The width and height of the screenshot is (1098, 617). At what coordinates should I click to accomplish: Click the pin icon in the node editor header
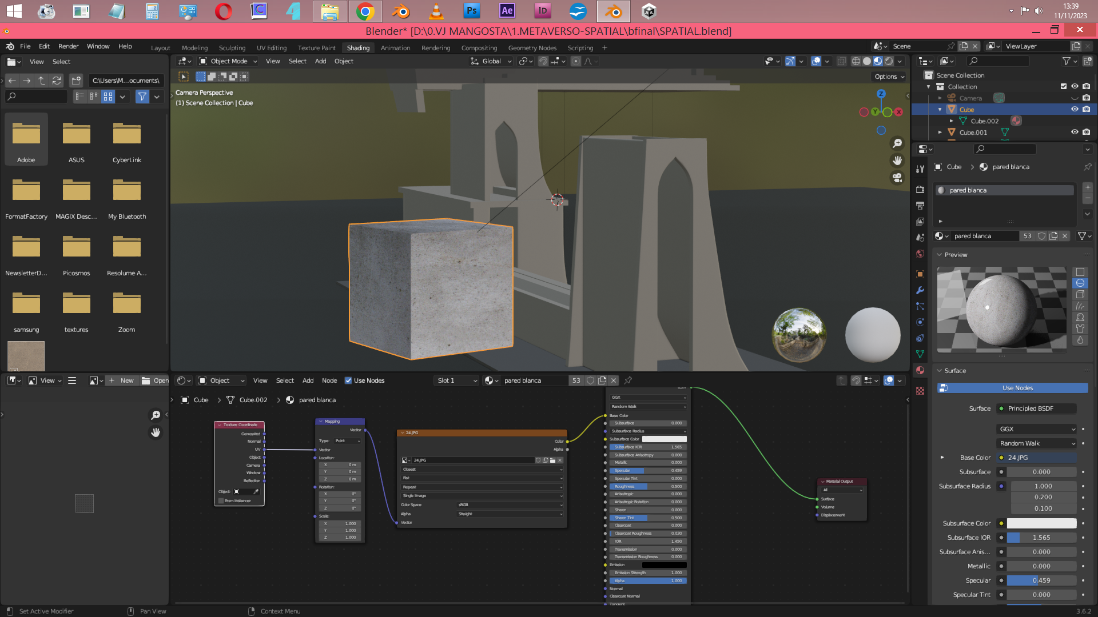[x=628, y=380]
